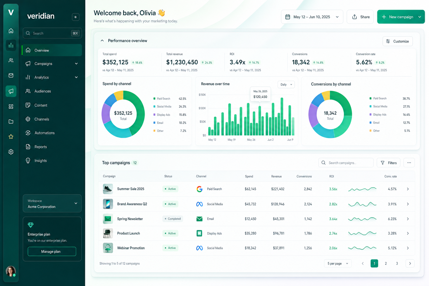The height and width of the screenshot is (286, 429).
Task: Open the grid apps icon in the rail
Action: [11, 106]
